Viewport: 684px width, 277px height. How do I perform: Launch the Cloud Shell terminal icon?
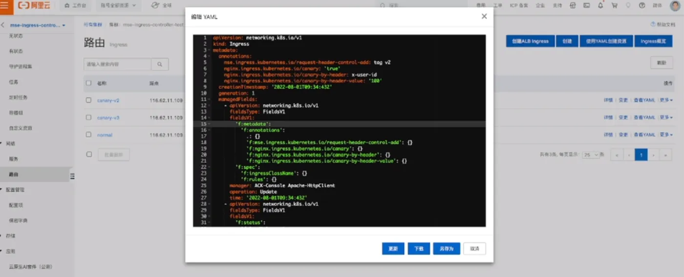pos(587,5)
